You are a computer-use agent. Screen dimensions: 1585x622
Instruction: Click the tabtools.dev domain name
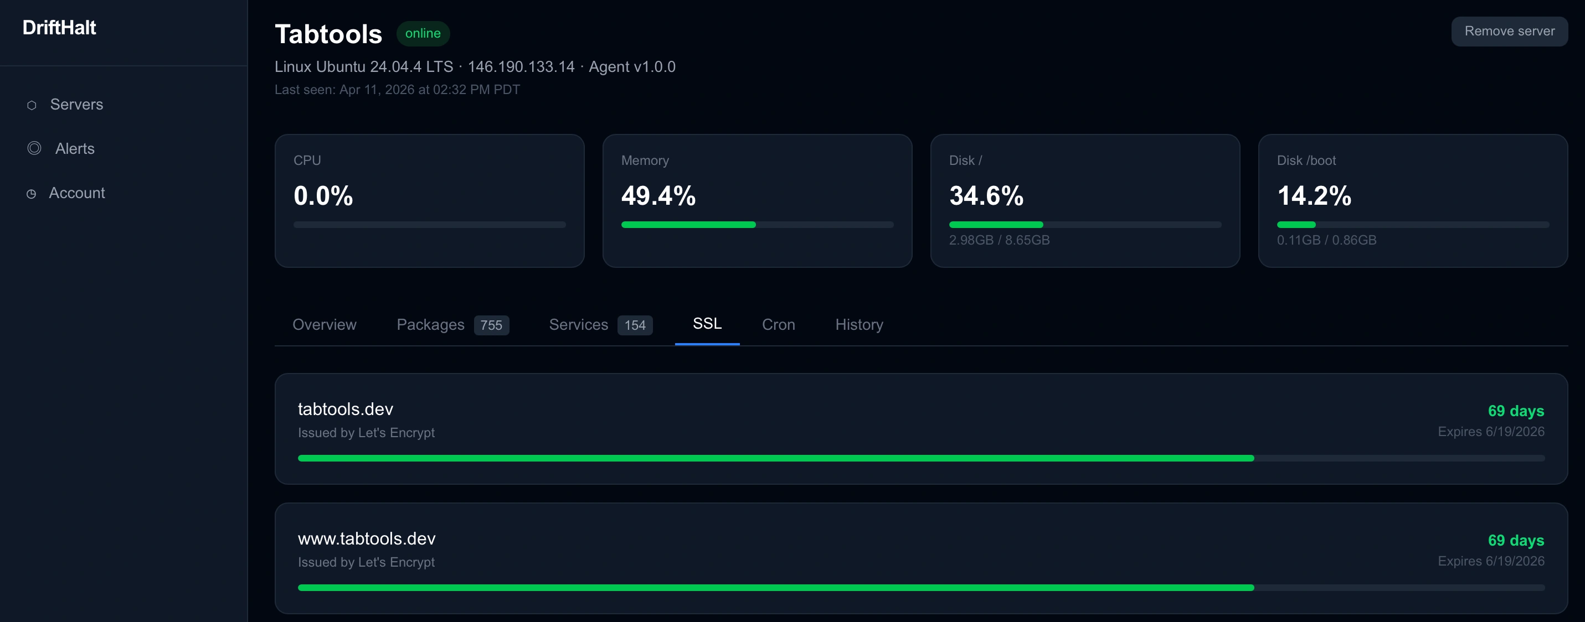pos(345,410)
